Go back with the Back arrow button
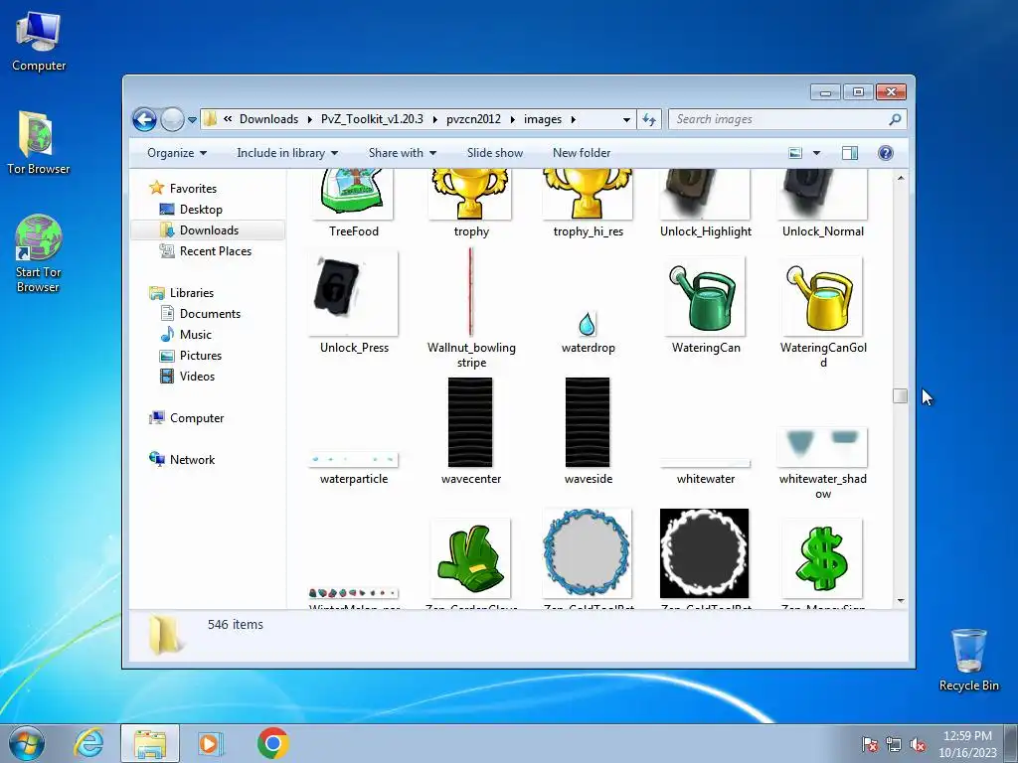Screen dimensions: 1018x763 pos(144,119)
